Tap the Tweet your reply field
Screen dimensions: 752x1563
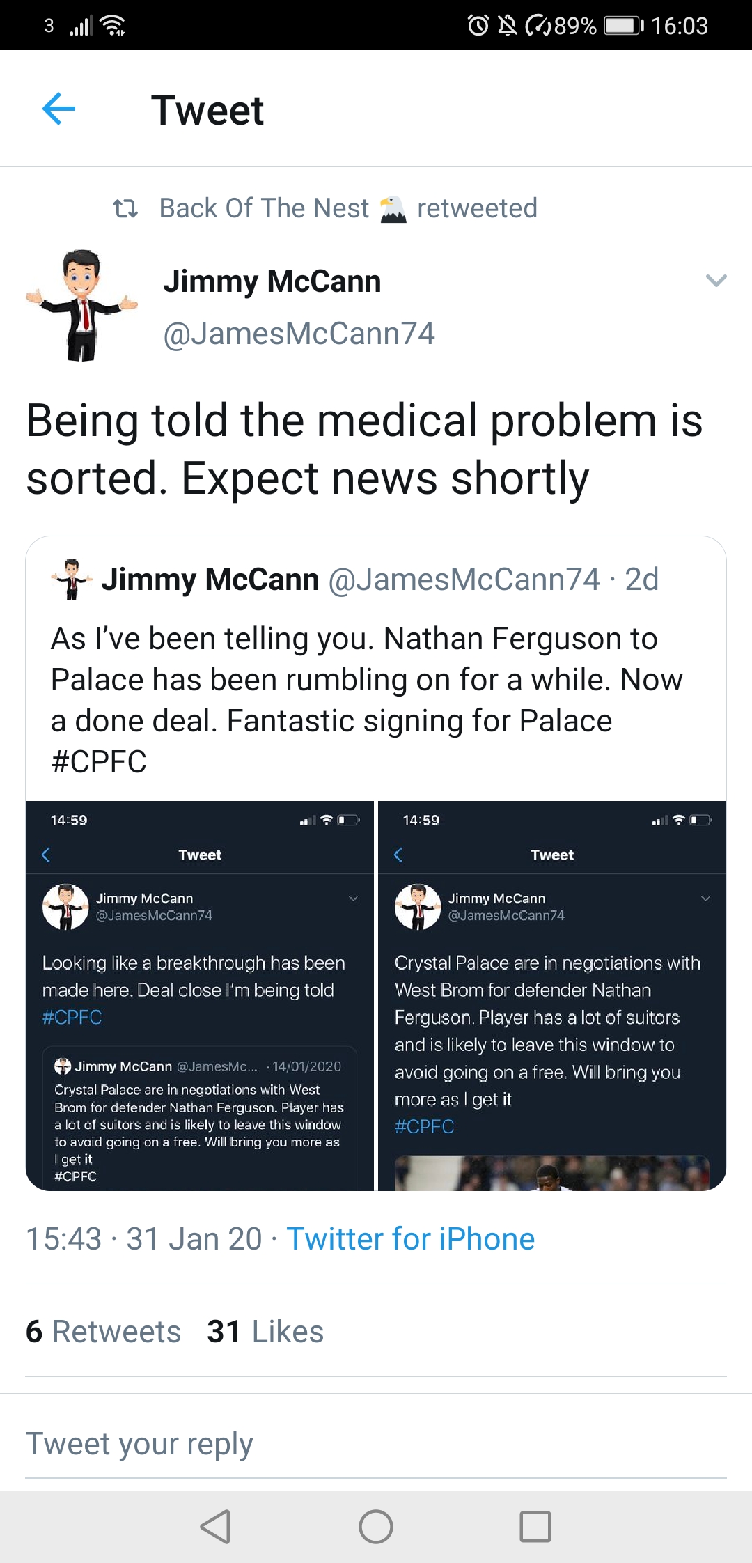tap(376, 1444)
